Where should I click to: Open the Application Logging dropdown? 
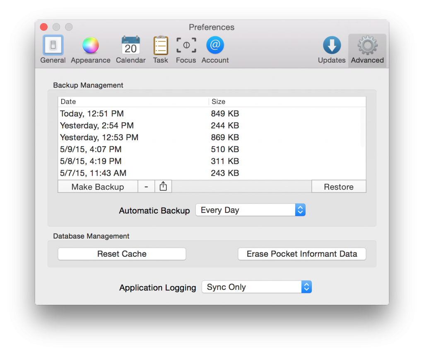click(256, 287)
